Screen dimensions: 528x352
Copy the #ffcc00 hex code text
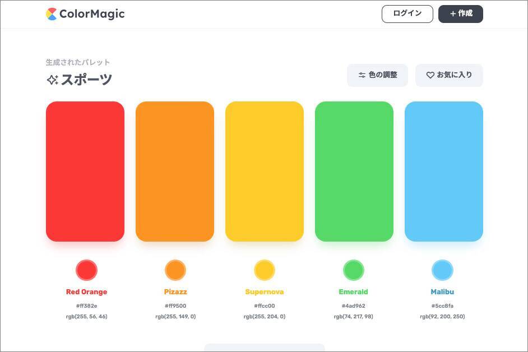(265, 306)
